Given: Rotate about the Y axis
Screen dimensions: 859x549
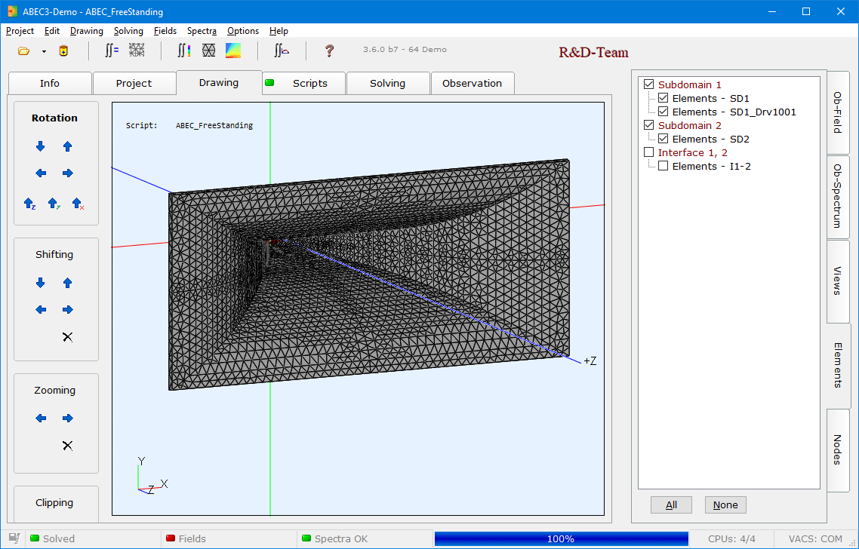Looking at the screenshot, I should click(54, 204).
